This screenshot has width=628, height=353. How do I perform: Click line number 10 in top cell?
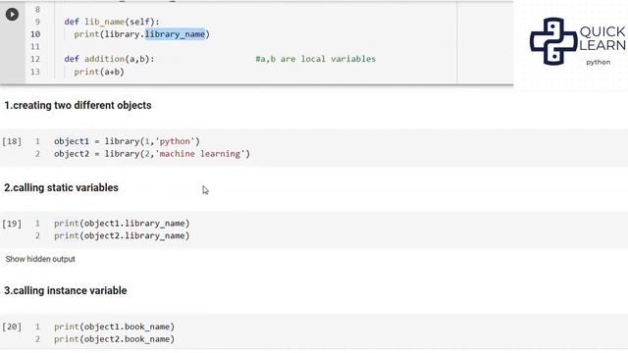click(x=35, y=34)
